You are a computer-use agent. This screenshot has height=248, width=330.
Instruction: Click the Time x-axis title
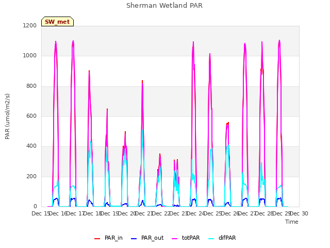pos(291,222)
